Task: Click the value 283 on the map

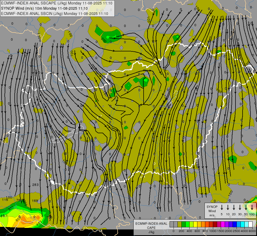Action: tap(35, 185)
